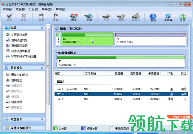This screenshot has height=134, width=193.
Task: Sort by the 状态 column header
Action: pos(181,73)
